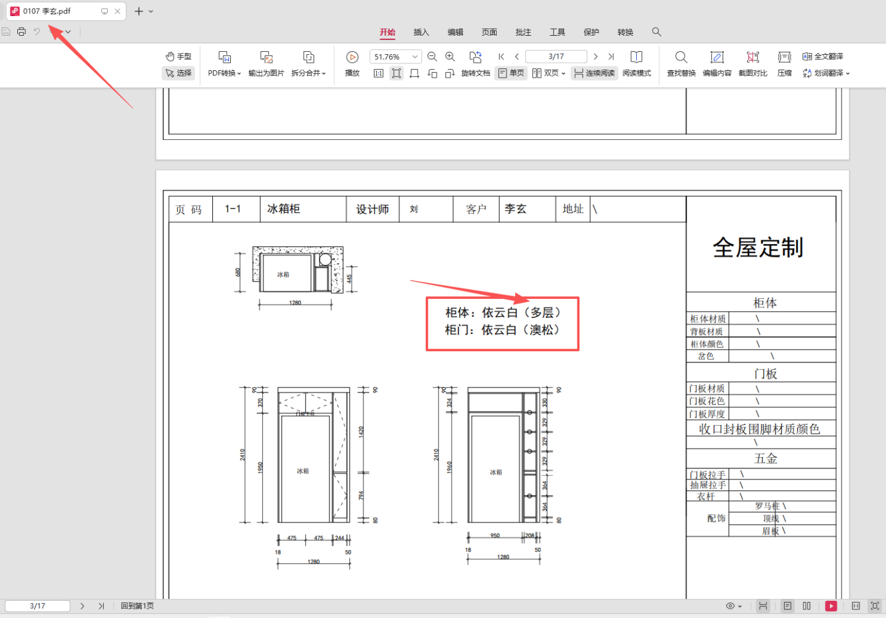
Task: Click the Rotate document icon
Action: (475, 57)
